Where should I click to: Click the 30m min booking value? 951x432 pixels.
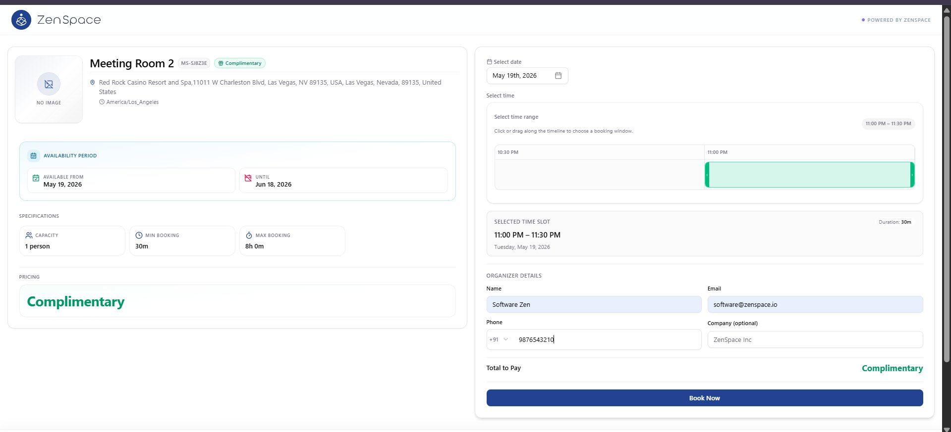(142, 246)
